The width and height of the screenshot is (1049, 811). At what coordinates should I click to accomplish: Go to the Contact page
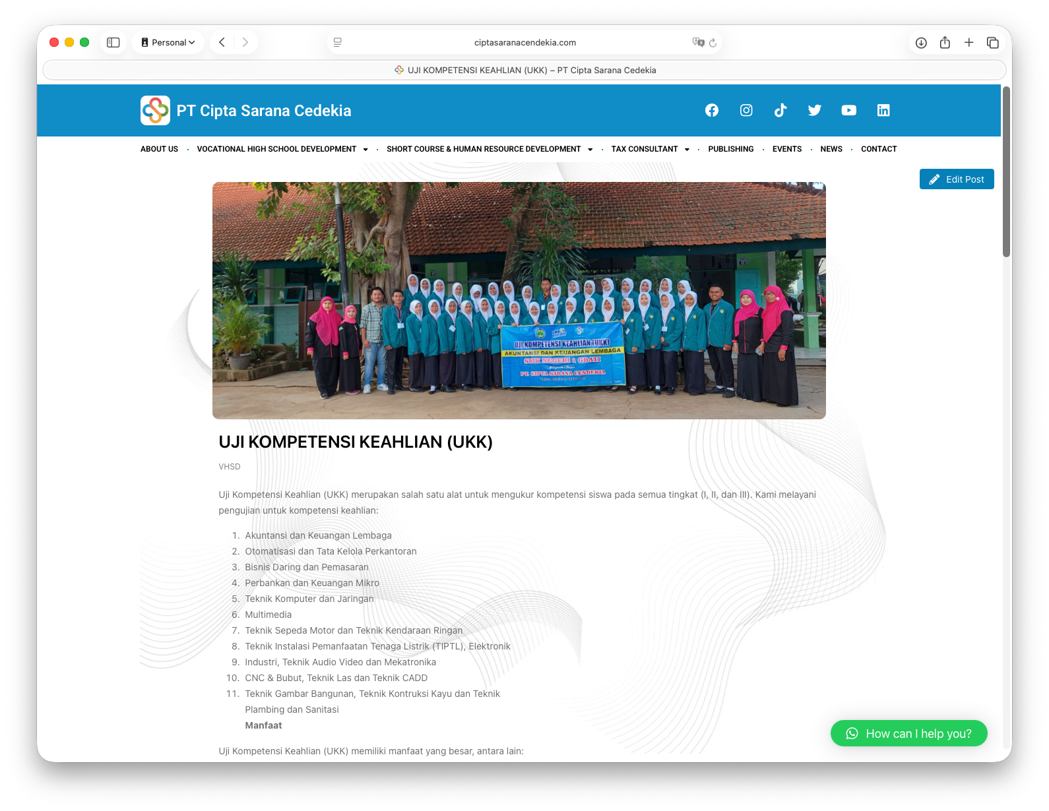coord(879,149)
